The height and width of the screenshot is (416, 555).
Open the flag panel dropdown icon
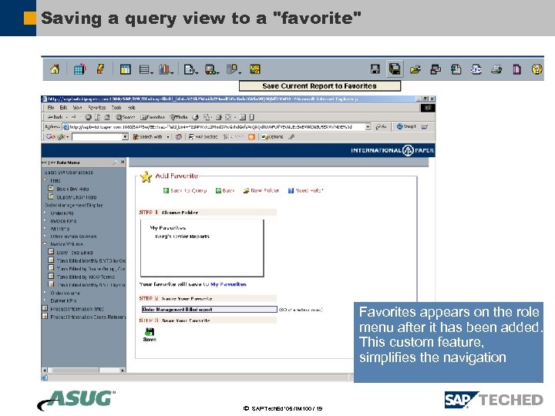point(234,69)
